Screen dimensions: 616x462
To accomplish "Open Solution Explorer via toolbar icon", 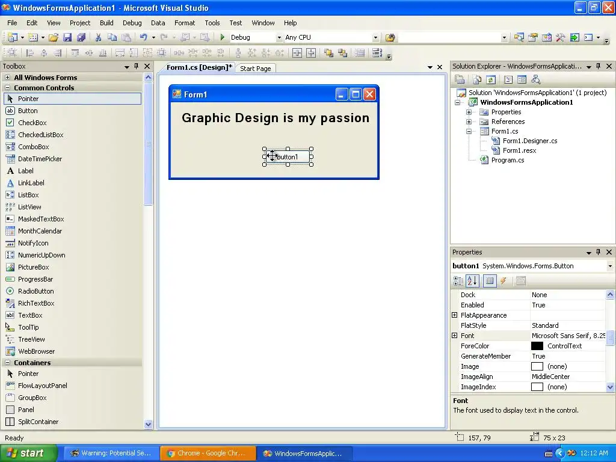I will (519, 37).
